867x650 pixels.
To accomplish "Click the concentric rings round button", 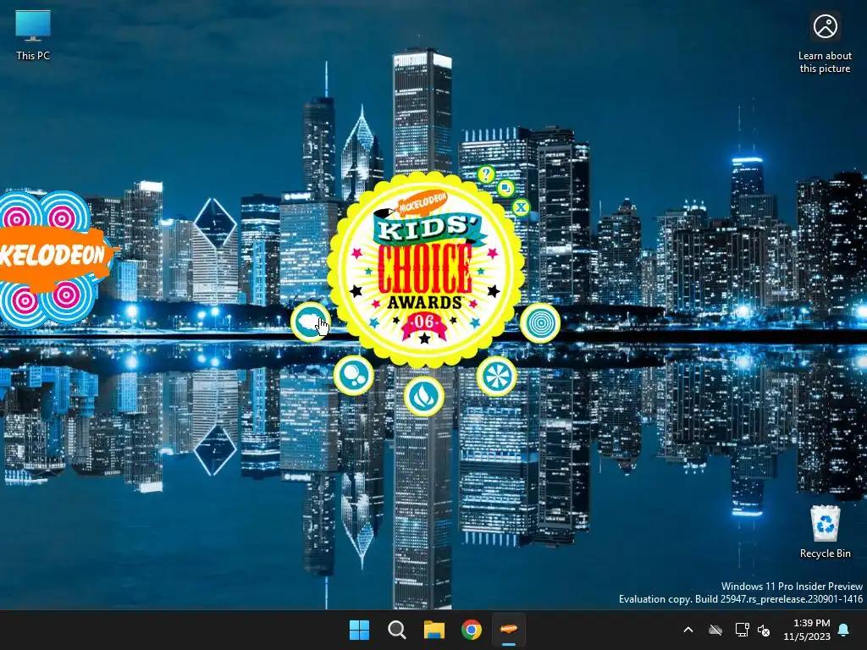I will pos(540,322).
